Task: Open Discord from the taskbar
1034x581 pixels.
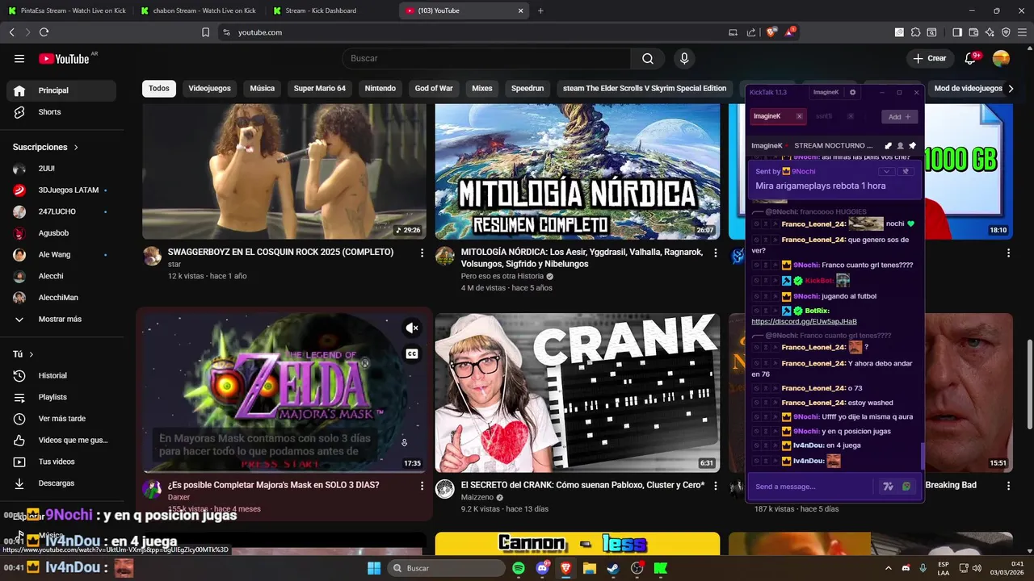Action: tap(542, 568)
